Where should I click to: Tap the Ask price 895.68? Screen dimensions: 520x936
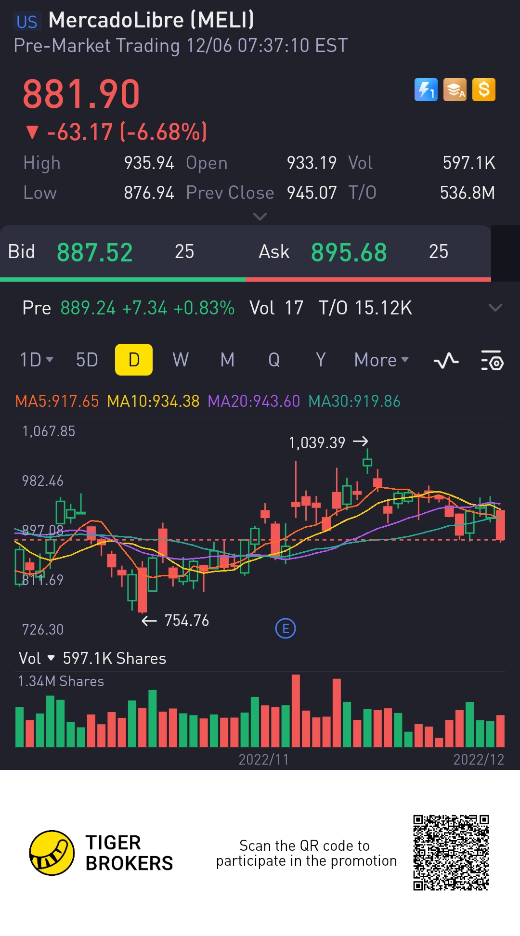tap(349, 252)
